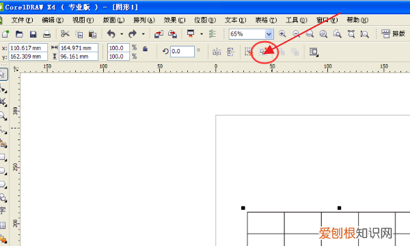Click the vertical scale factor 100.0 field
This screenshot has height=246, width=410.
[118, 57]
